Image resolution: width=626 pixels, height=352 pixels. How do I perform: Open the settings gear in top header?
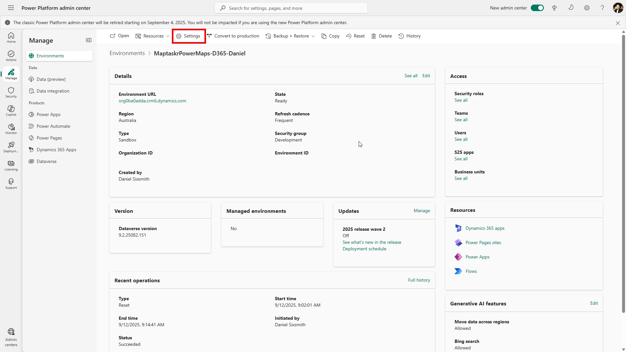587,8
